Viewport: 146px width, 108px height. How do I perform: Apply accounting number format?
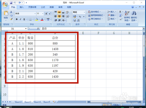pyautogui.click(x=74, y=17)
